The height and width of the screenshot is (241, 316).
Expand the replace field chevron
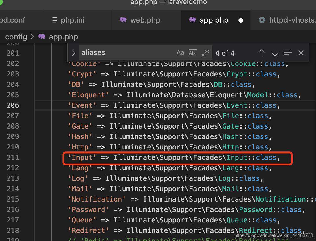74,53
